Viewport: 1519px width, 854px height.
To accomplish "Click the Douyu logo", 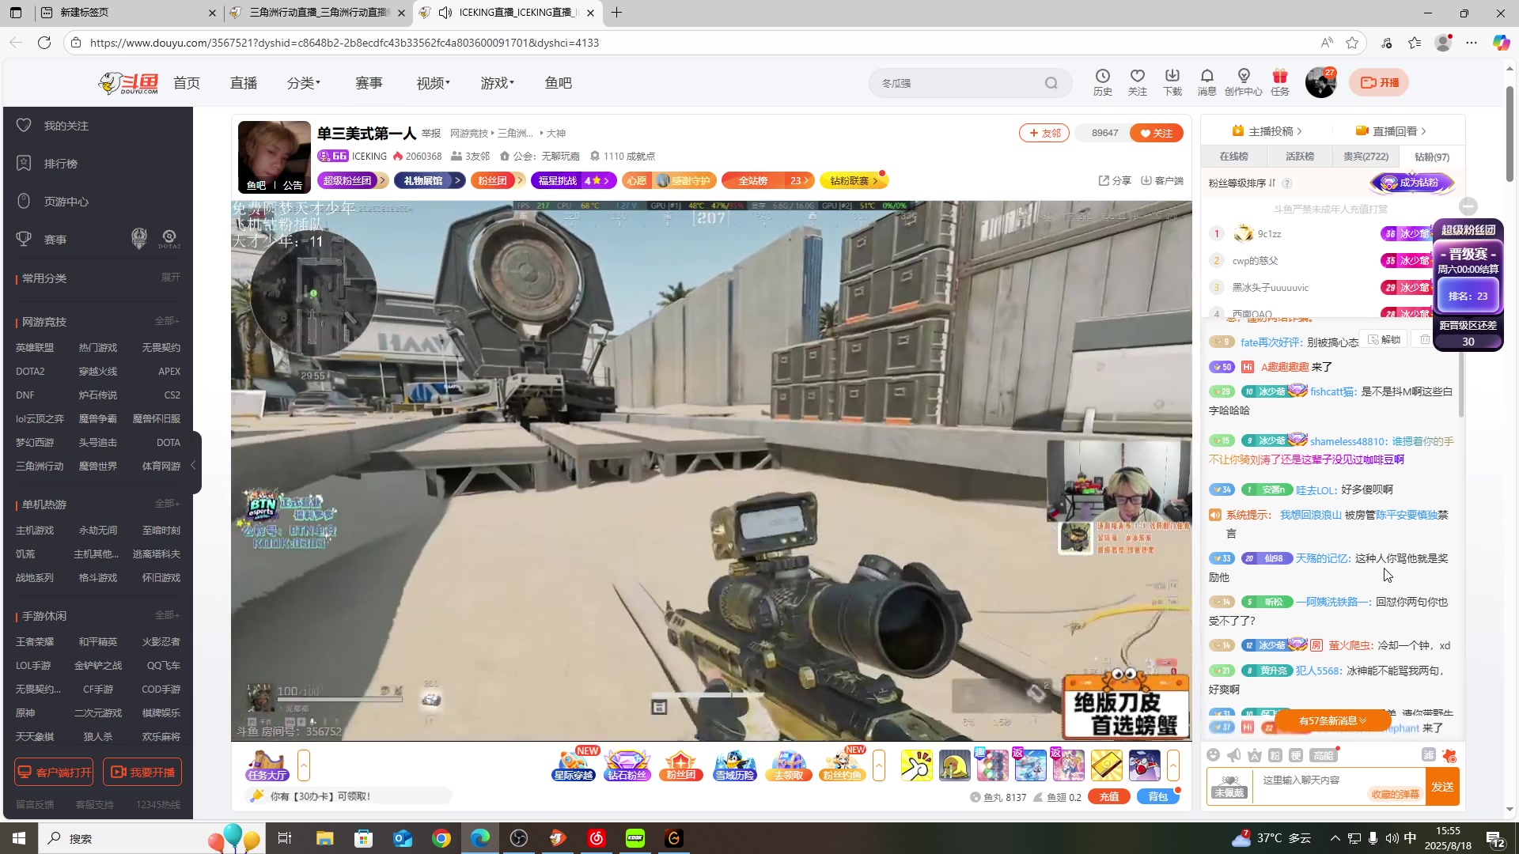I will pyautogui.click(x=128, y=82).
